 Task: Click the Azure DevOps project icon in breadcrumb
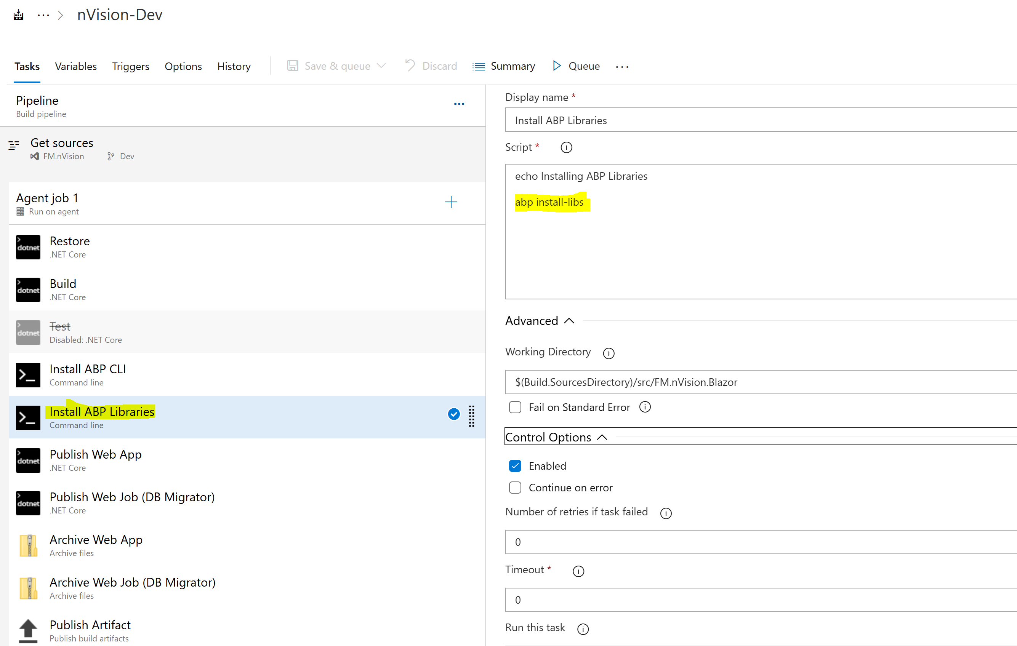point(18,16)
